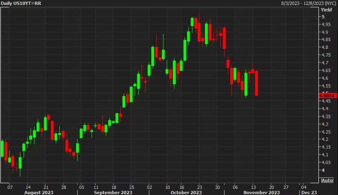
Task: Click the Yield axis heading
Action: pyautogui.click(x=326, y=10)
